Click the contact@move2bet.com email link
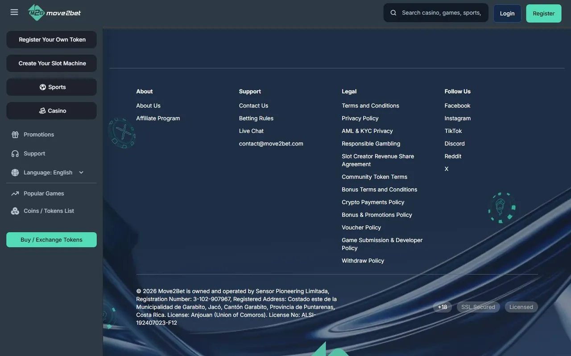Viewport: 571px width, 356px height. (271, 144)
